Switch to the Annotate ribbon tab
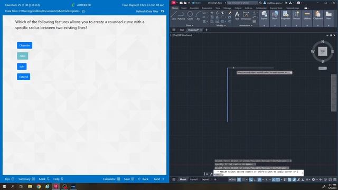The image size is (338, 190). pyautogui.click(x=194, y=8)
